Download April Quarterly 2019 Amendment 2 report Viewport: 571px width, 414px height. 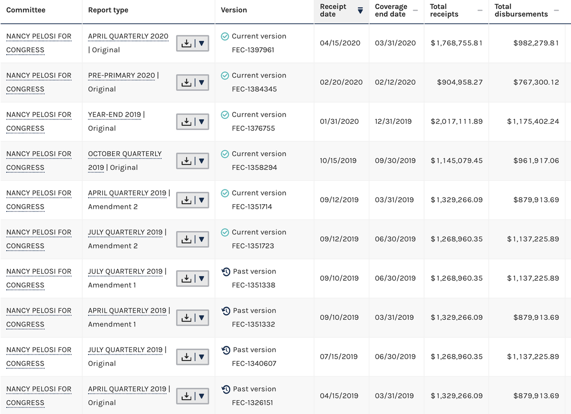pyautogui.click(x=192, y=200)
